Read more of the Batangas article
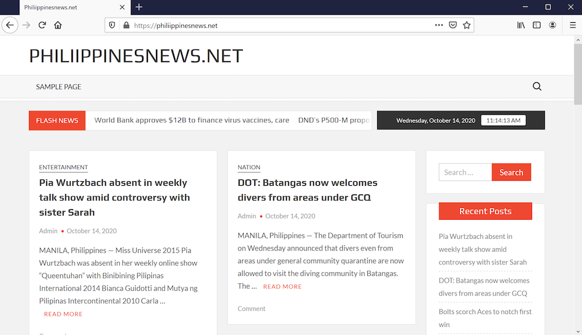This screenshot has height=335, width=582. click(282, 287)
